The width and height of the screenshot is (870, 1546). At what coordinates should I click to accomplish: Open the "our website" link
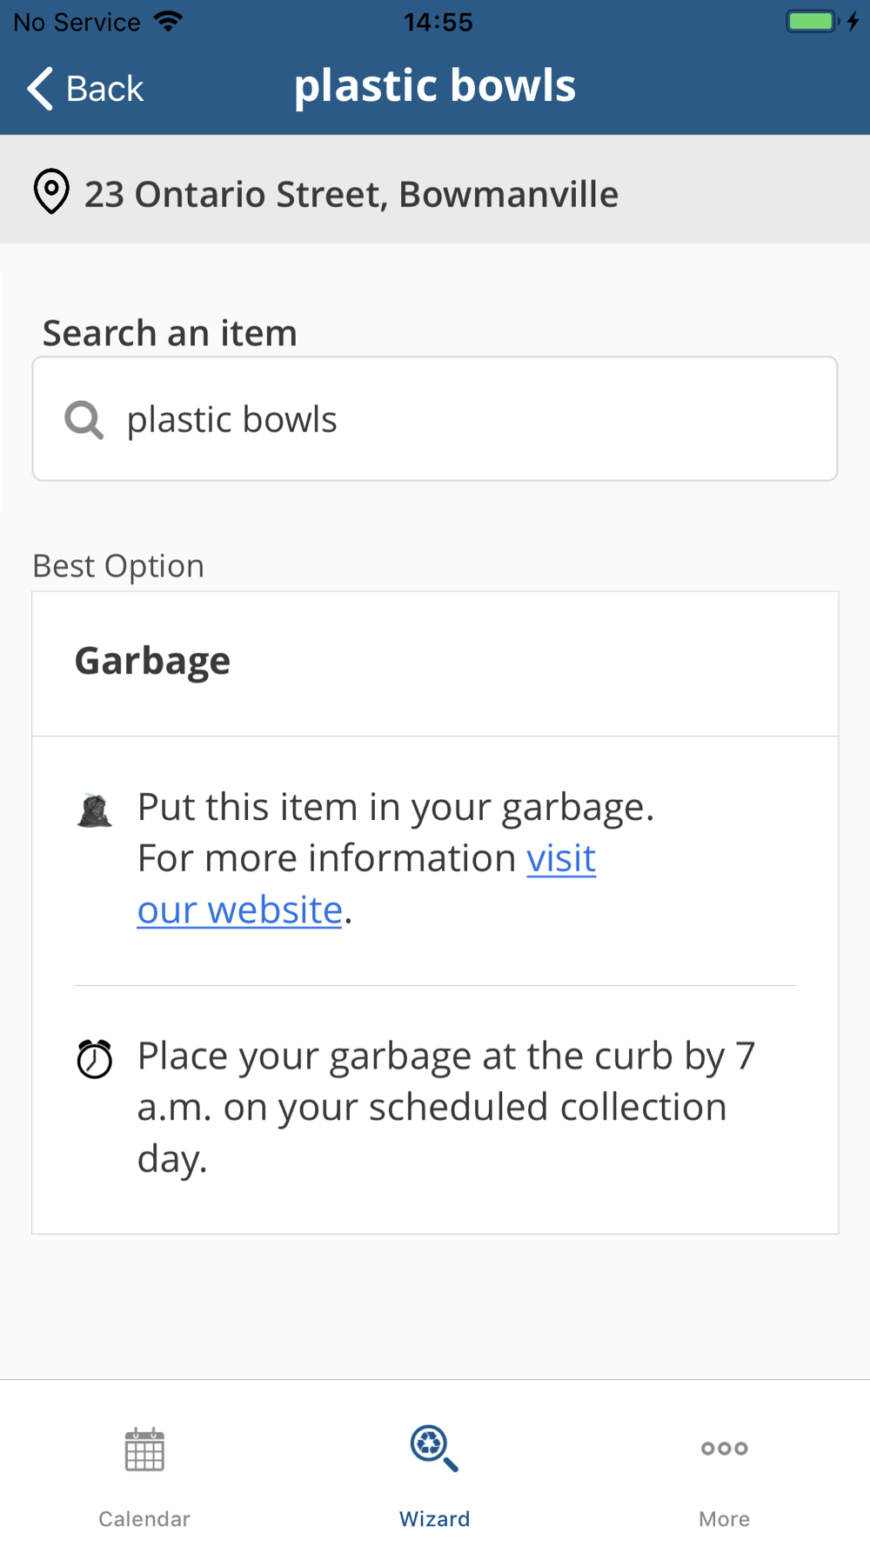coord(240,910)
